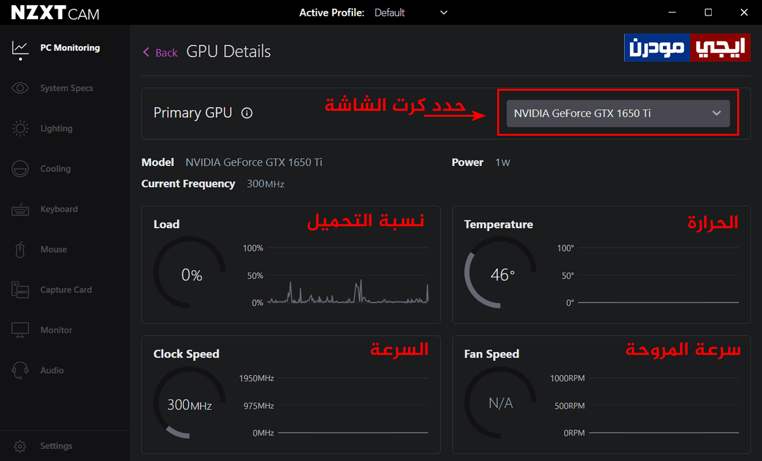Click the Mouse icon in sidebar
Viewport: 762px width, 461px height.
(20, 250)
